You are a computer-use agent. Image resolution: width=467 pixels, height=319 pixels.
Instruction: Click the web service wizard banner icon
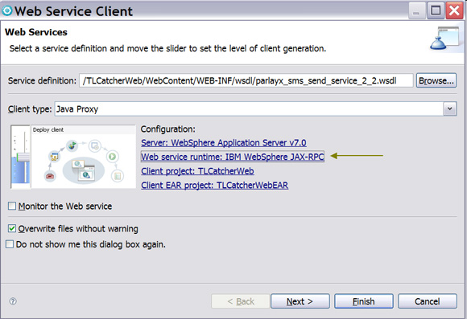[444, 38]
